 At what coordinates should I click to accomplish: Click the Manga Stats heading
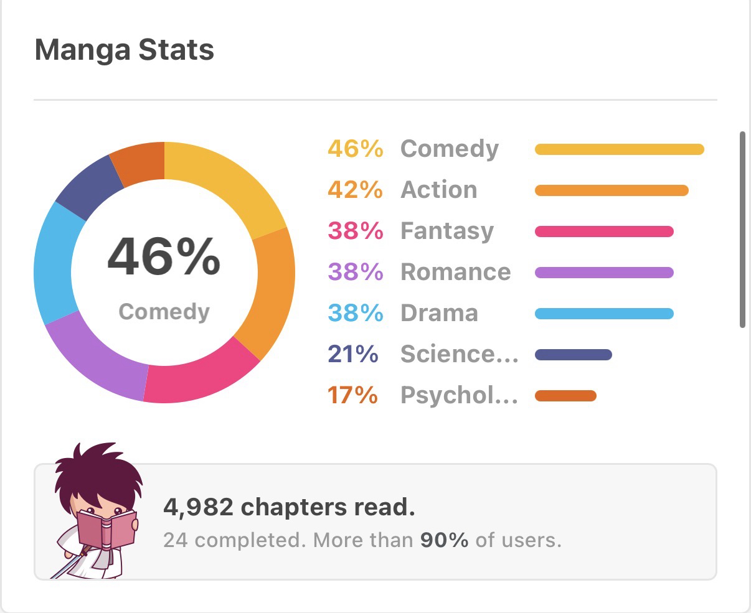[125, 50]
